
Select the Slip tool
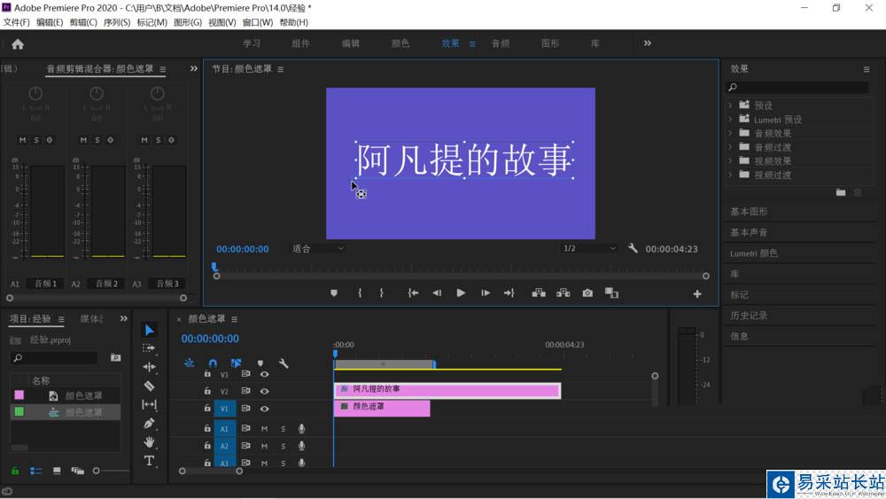click(x=149, y=405)
